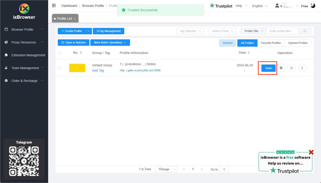
Task: Close the Profile List tab with the x
Action: [x=75, y=19]
